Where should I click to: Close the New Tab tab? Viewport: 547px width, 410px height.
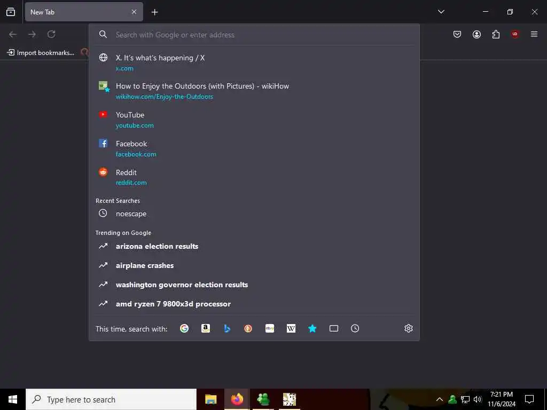coord(134,12)
